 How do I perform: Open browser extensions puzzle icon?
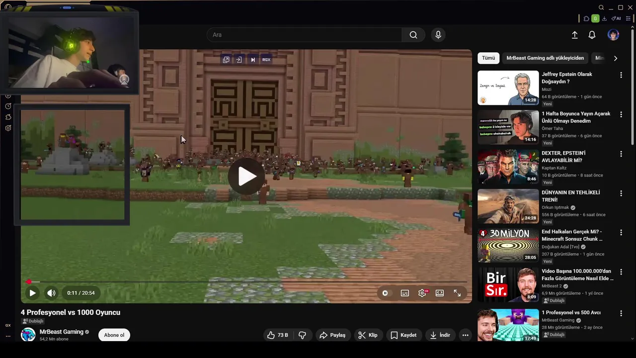pyautogui.click(x=586, y=18)
